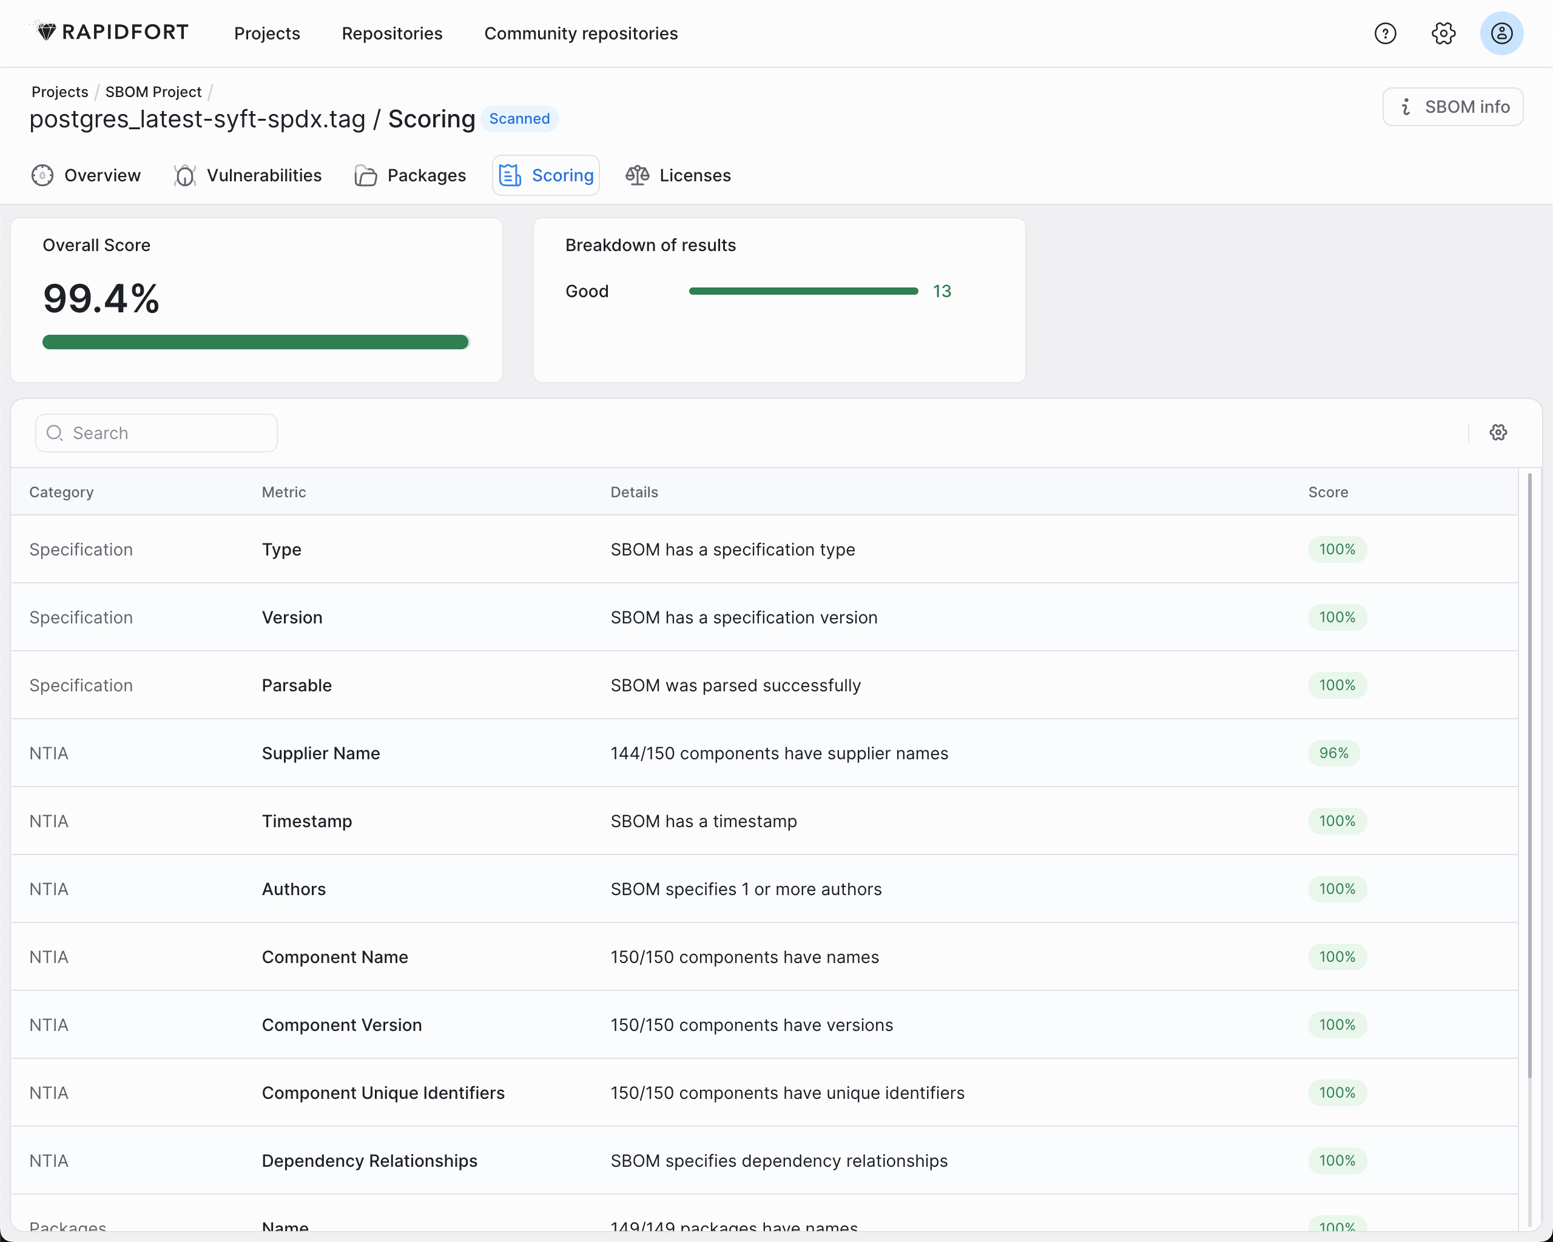The width and height of the screenshot is (1553, 1242).
Task: Click 'SBOM has a timestamp' detail
Action: [x=703, y=822]
